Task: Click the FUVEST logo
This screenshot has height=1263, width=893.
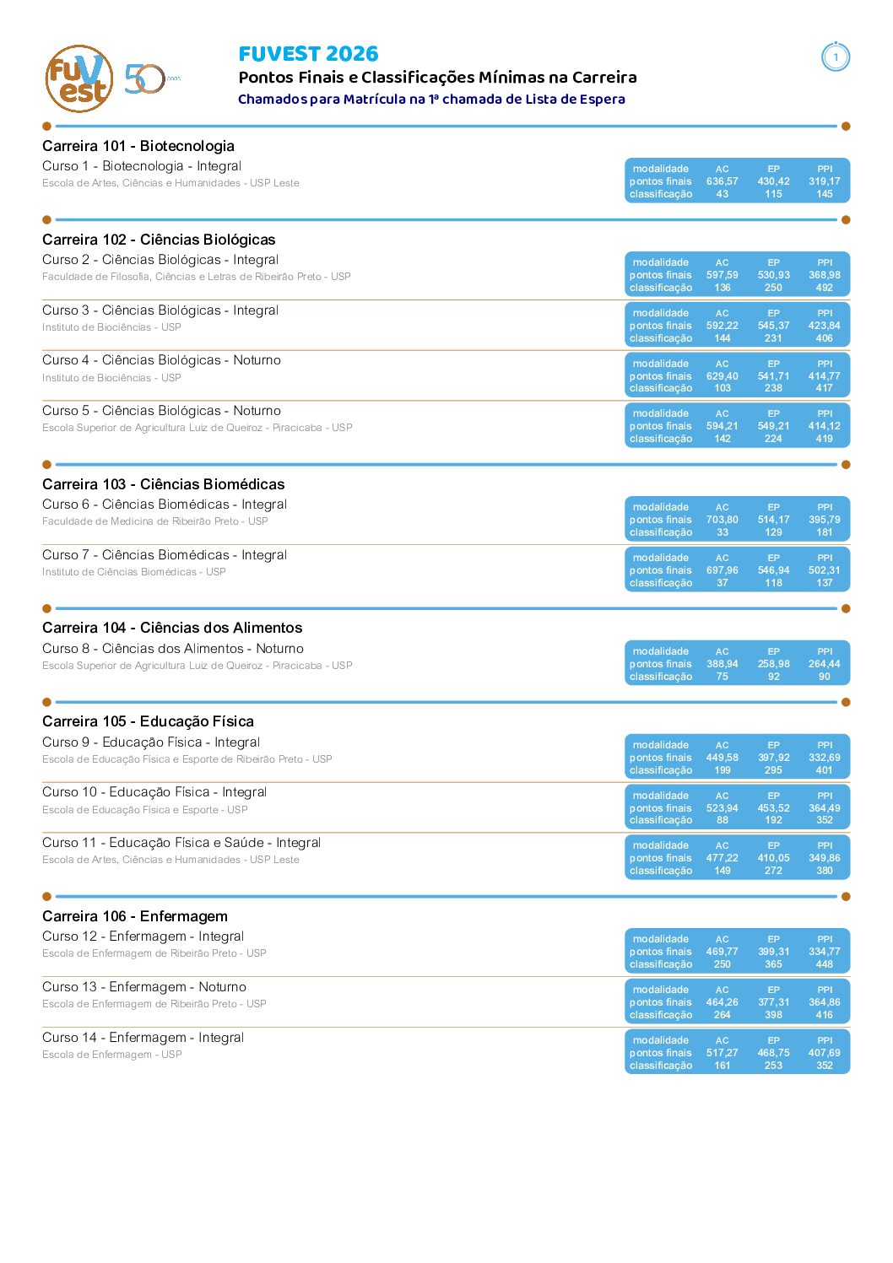Action: coord(78,78)
